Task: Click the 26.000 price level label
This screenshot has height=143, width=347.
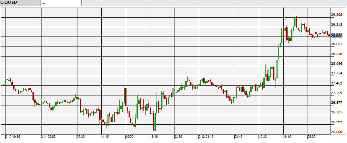Action: coord(336,132)
